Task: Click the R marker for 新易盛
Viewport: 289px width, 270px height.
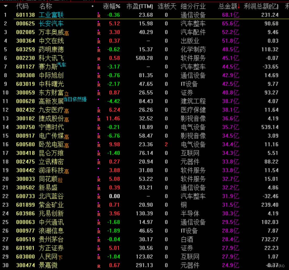Action: tap(99, 188)
